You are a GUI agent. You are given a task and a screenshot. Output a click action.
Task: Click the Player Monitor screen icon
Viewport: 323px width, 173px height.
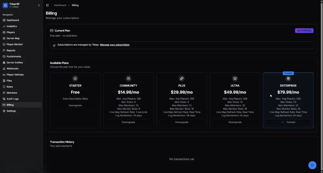point(4,44)
